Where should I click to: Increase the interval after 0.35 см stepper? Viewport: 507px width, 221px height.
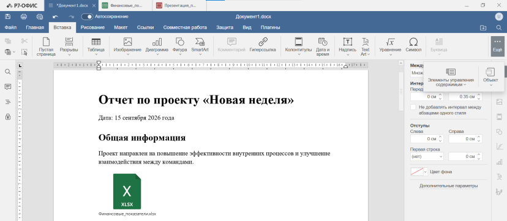479,95
